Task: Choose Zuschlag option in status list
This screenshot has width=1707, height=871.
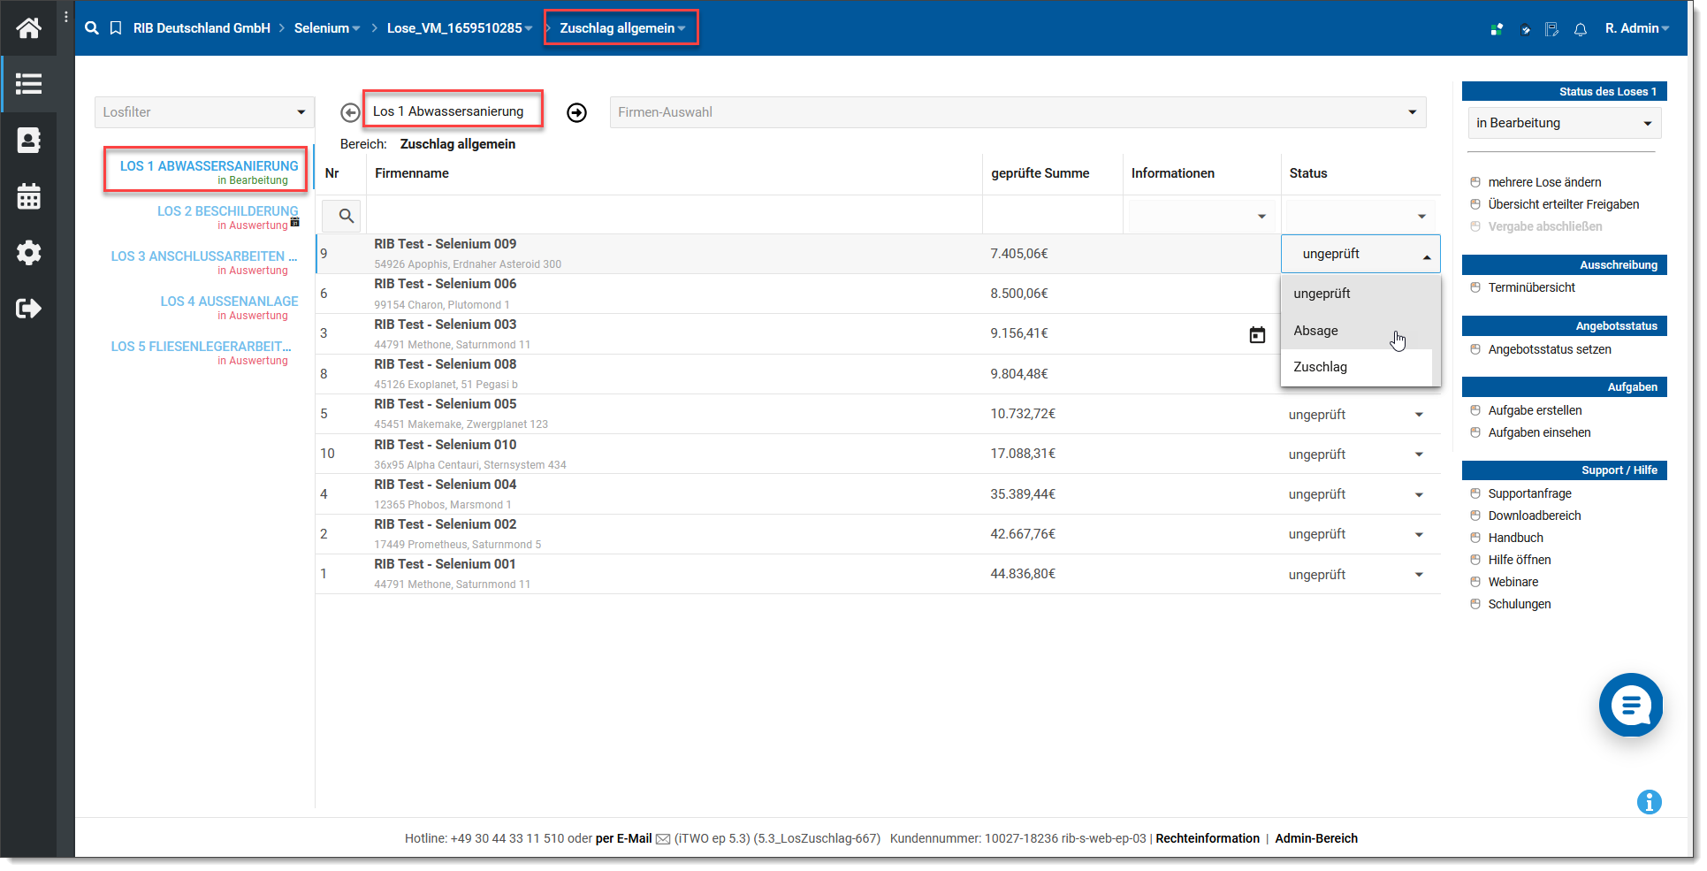Action: [1320, 367]
